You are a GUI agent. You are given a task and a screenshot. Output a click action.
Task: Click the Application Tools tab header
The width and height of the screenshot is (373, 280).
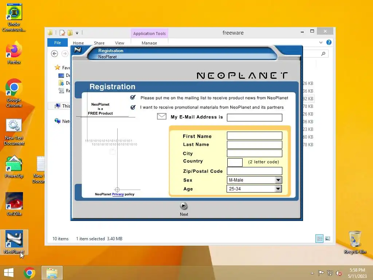[x=149, y=33]
